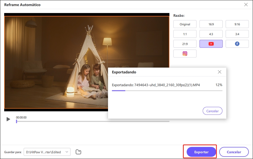Screen dimensions: 253x159
Task: Click the video preview frame
Action: pyautogui.click(x=87, y=62)
